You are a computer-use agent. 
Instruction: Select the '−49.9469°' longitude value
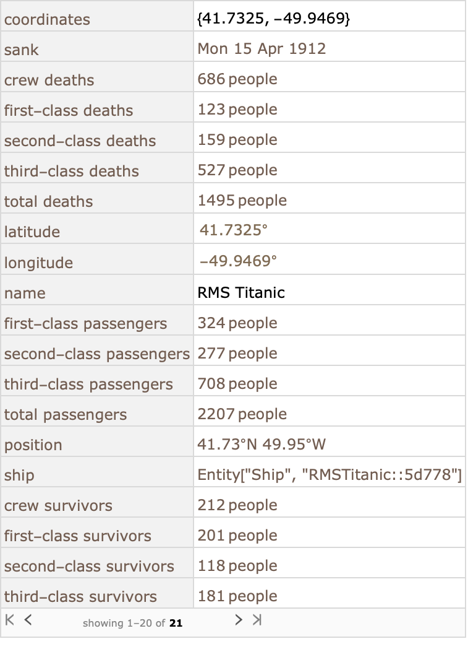[x=238, y=261]
